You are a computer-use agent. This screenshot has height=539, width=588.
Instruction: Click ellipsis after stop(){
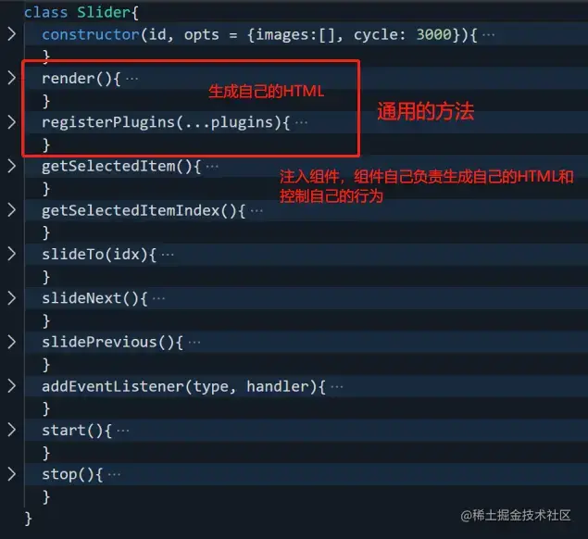(114, 475)
